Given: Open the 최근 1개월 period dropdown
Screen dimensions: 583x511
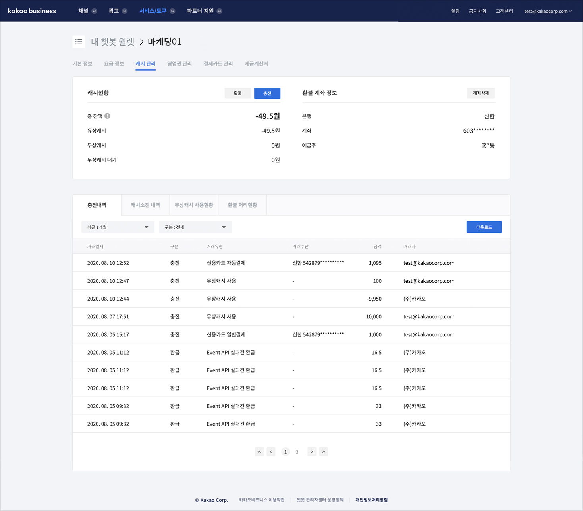Looking at the screenshot, I should (x=118, y=227).
